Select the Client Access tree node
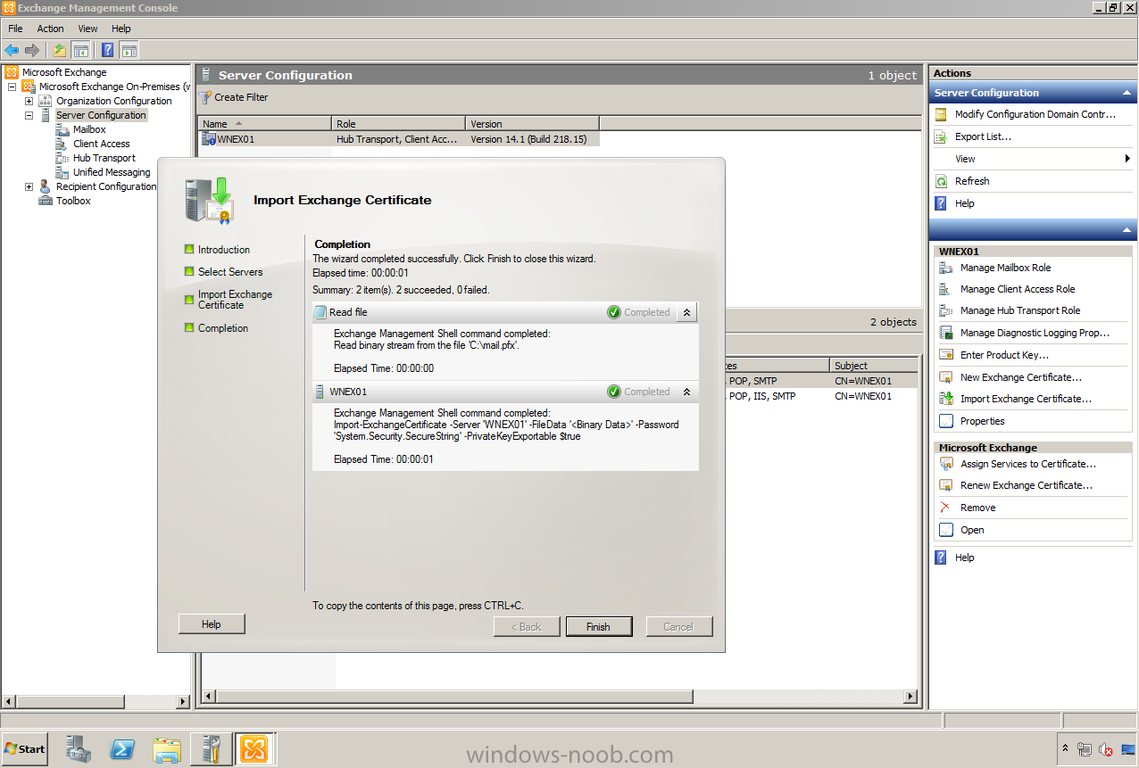The height and width of the screenshot is (768, 1139). (101, 144)
